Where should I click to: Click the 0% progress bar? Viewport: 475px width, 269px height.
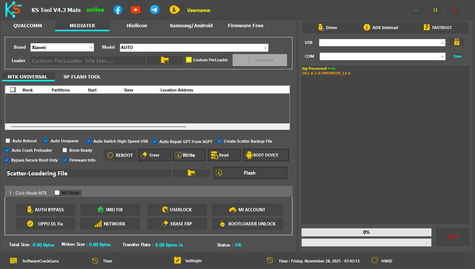366,232
